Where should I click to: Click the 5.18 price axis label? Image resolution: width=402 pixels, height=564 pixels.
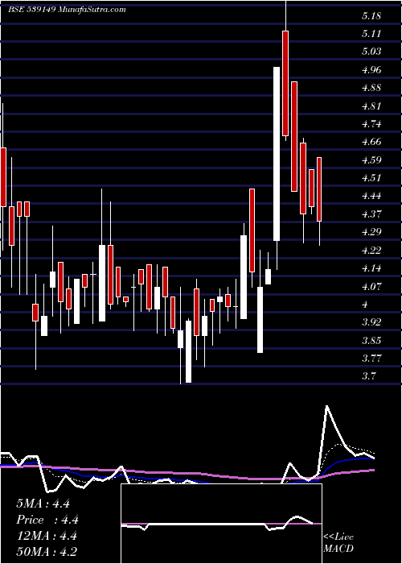(371, 16)
